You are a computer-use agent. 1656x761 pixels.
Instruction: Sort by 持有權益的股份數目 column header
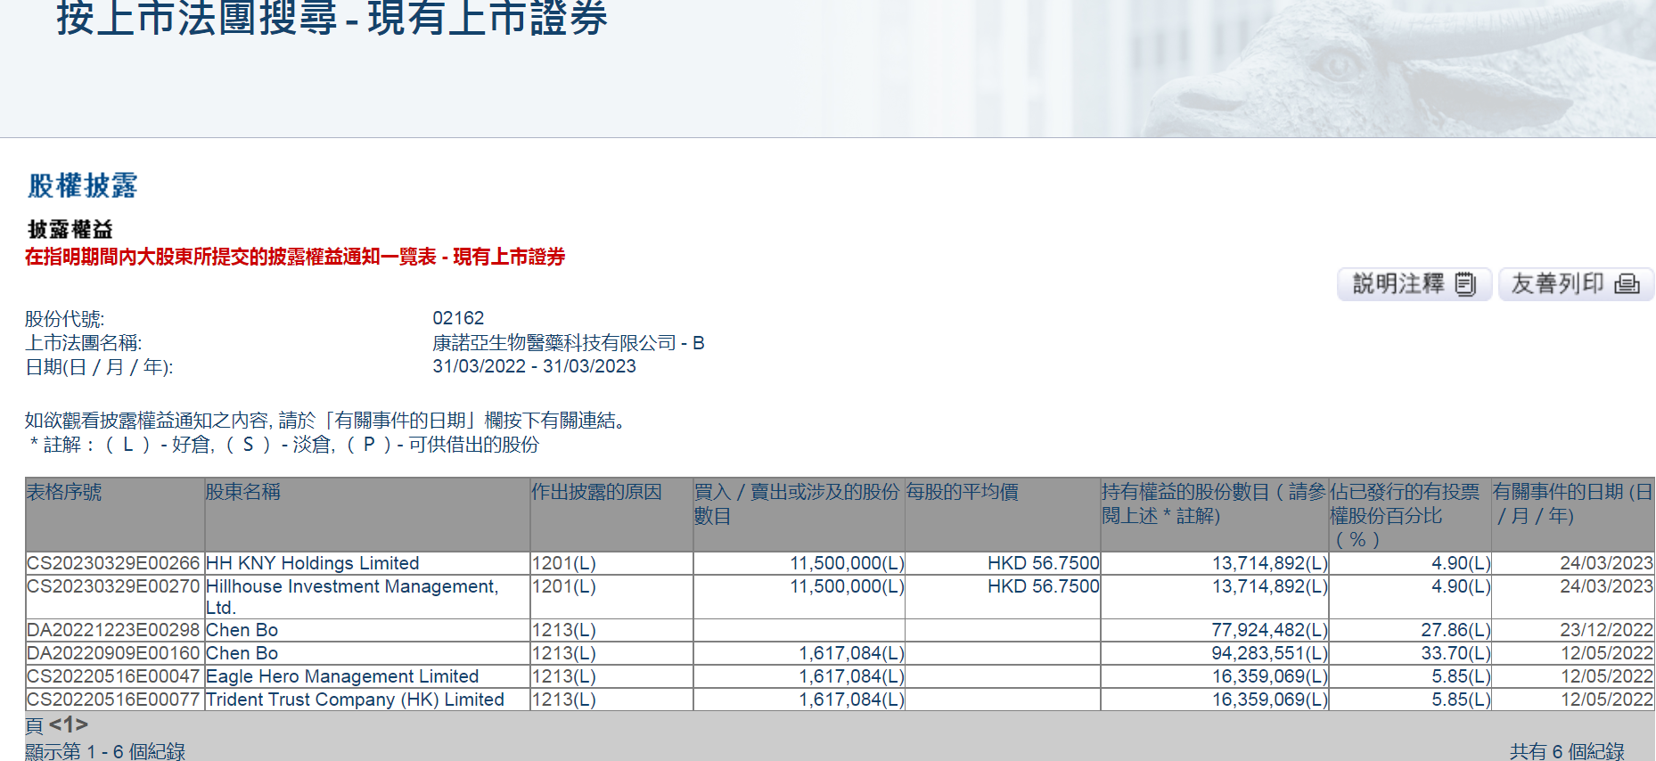[1214, 503]
